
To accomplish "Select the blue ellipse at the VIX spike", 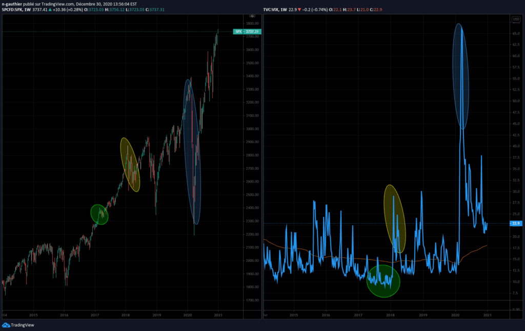I will [460, 77].
